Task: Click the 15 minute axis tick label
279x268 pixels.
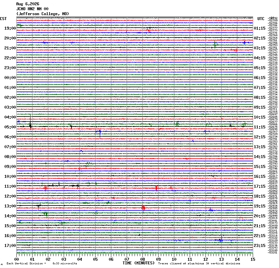Action: click(253, 259)
